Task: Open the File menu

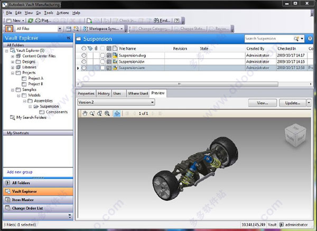Action: [x=9, y=13]
